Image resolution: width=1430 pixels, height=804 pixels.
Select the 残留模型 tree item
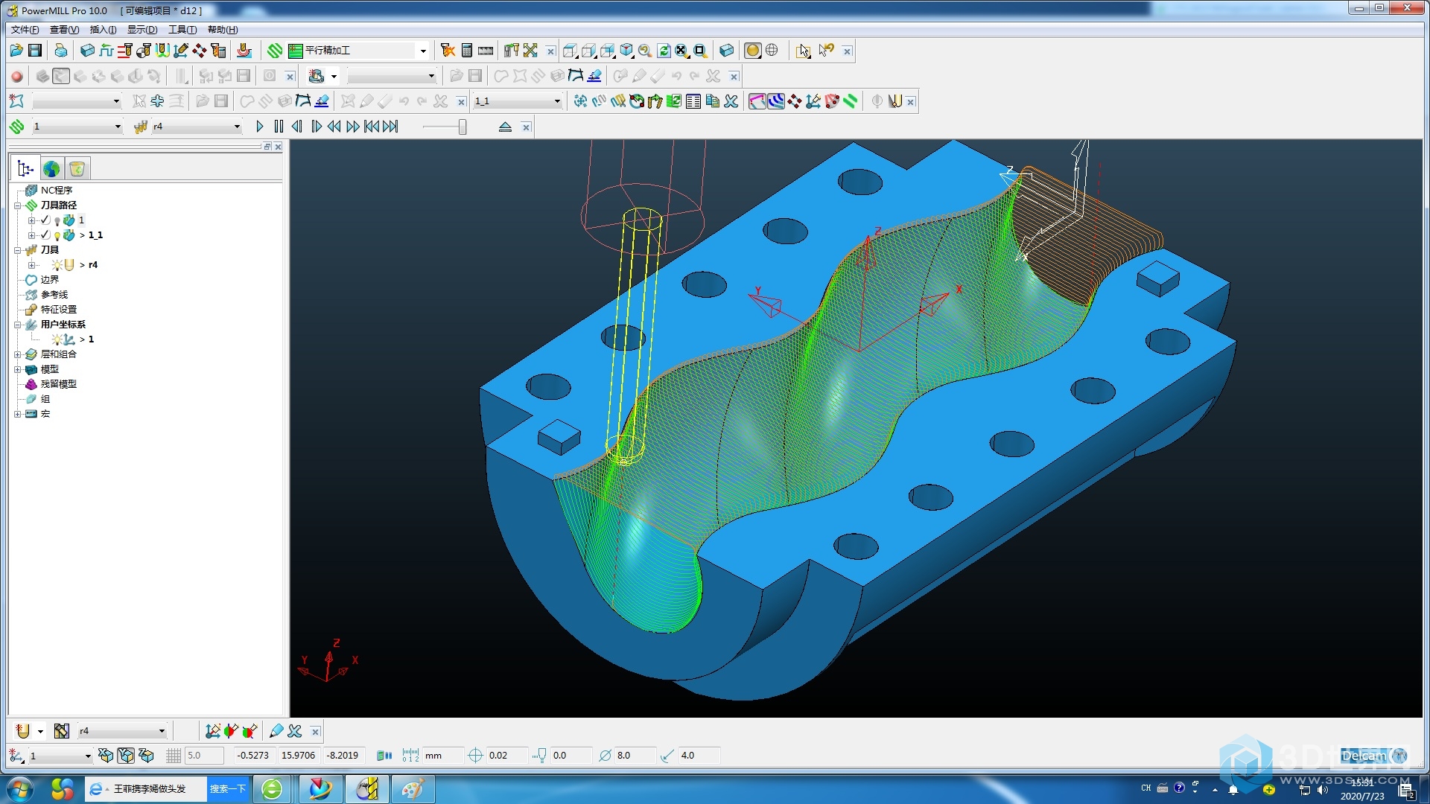(x=58, y=384)
